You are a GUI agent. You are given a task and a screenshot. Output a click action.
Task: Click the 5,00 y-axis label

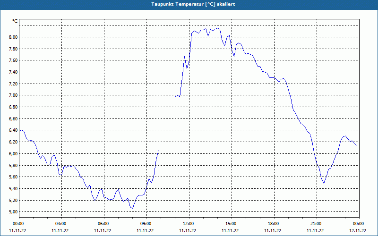click(13, 212)
